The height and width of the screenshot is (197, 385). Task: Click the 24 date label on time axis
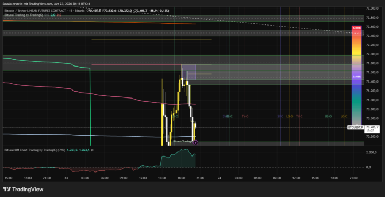click(x=219, y=178)
